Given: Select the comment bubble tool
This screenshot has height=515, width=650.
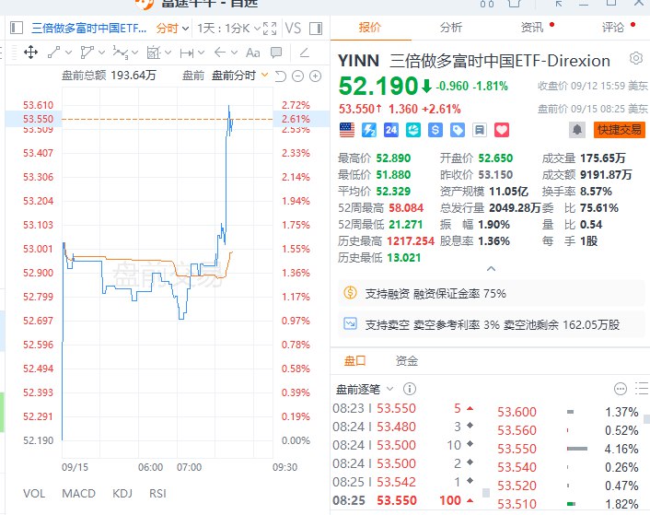Looking at the screenshot, I should (276, 53).
